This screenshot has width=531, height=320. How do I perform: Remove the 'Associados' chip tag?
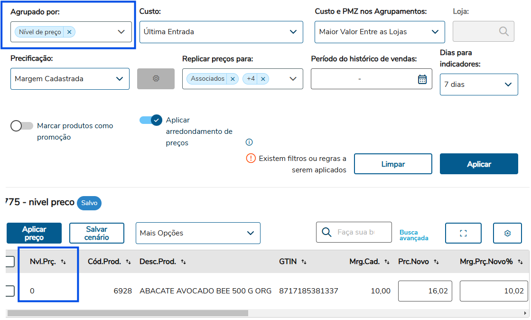click(x=233, y=79)
